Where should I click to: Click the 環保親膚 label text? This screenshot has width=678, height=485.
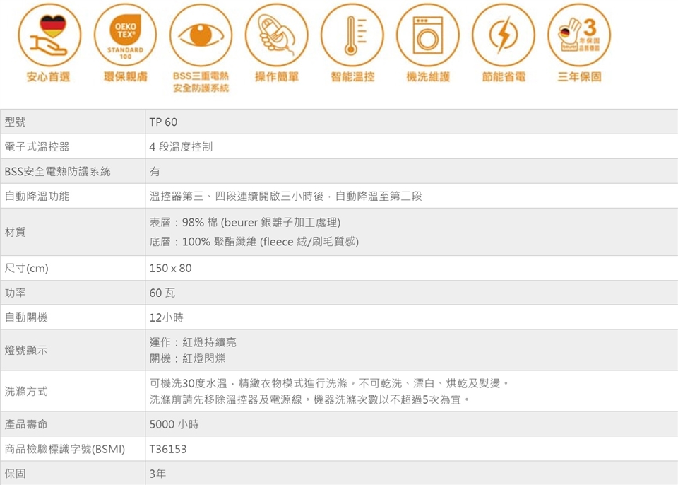125,77
